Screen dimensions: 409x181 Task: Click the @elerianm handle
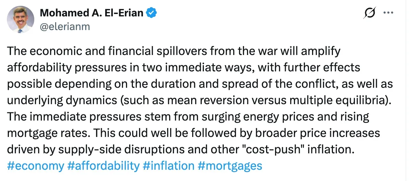tap(65, 26)
